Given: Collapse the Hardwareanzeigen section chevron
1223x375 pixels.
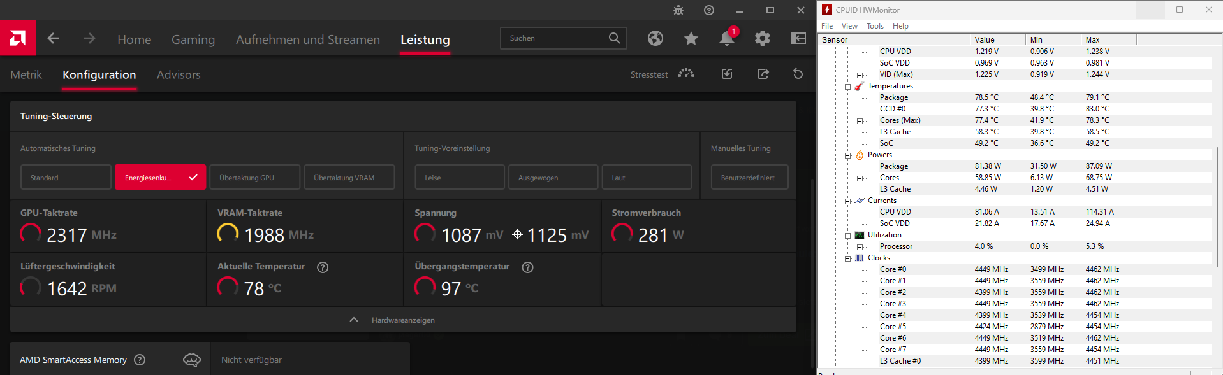Looking at the screenshot, I should [354, 320].
